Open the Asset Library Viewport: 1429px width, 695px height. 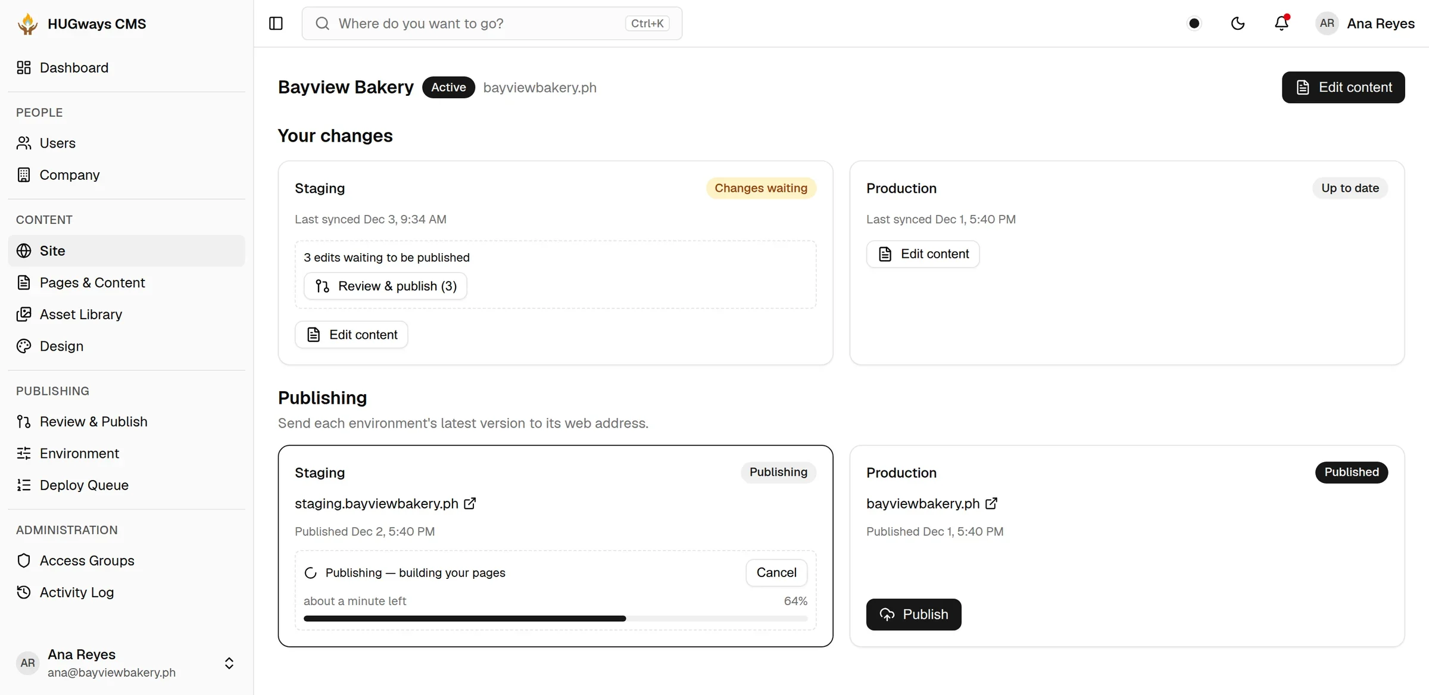point(126,314)
